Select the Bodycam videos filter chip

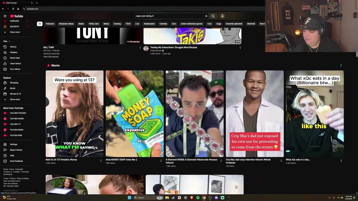point(66,24)
